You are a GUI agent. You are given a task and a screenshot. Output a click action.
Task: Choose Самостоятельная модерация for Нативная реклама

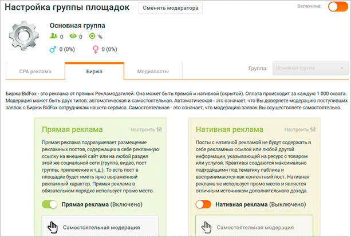click(x=254, y=226)
